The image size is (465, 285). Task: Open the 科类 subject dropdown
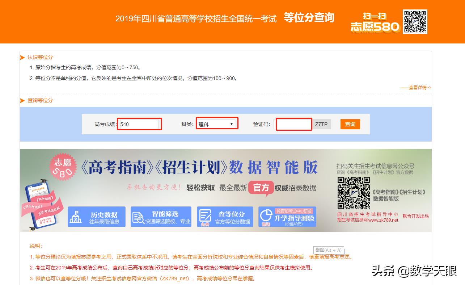(217, 124)
